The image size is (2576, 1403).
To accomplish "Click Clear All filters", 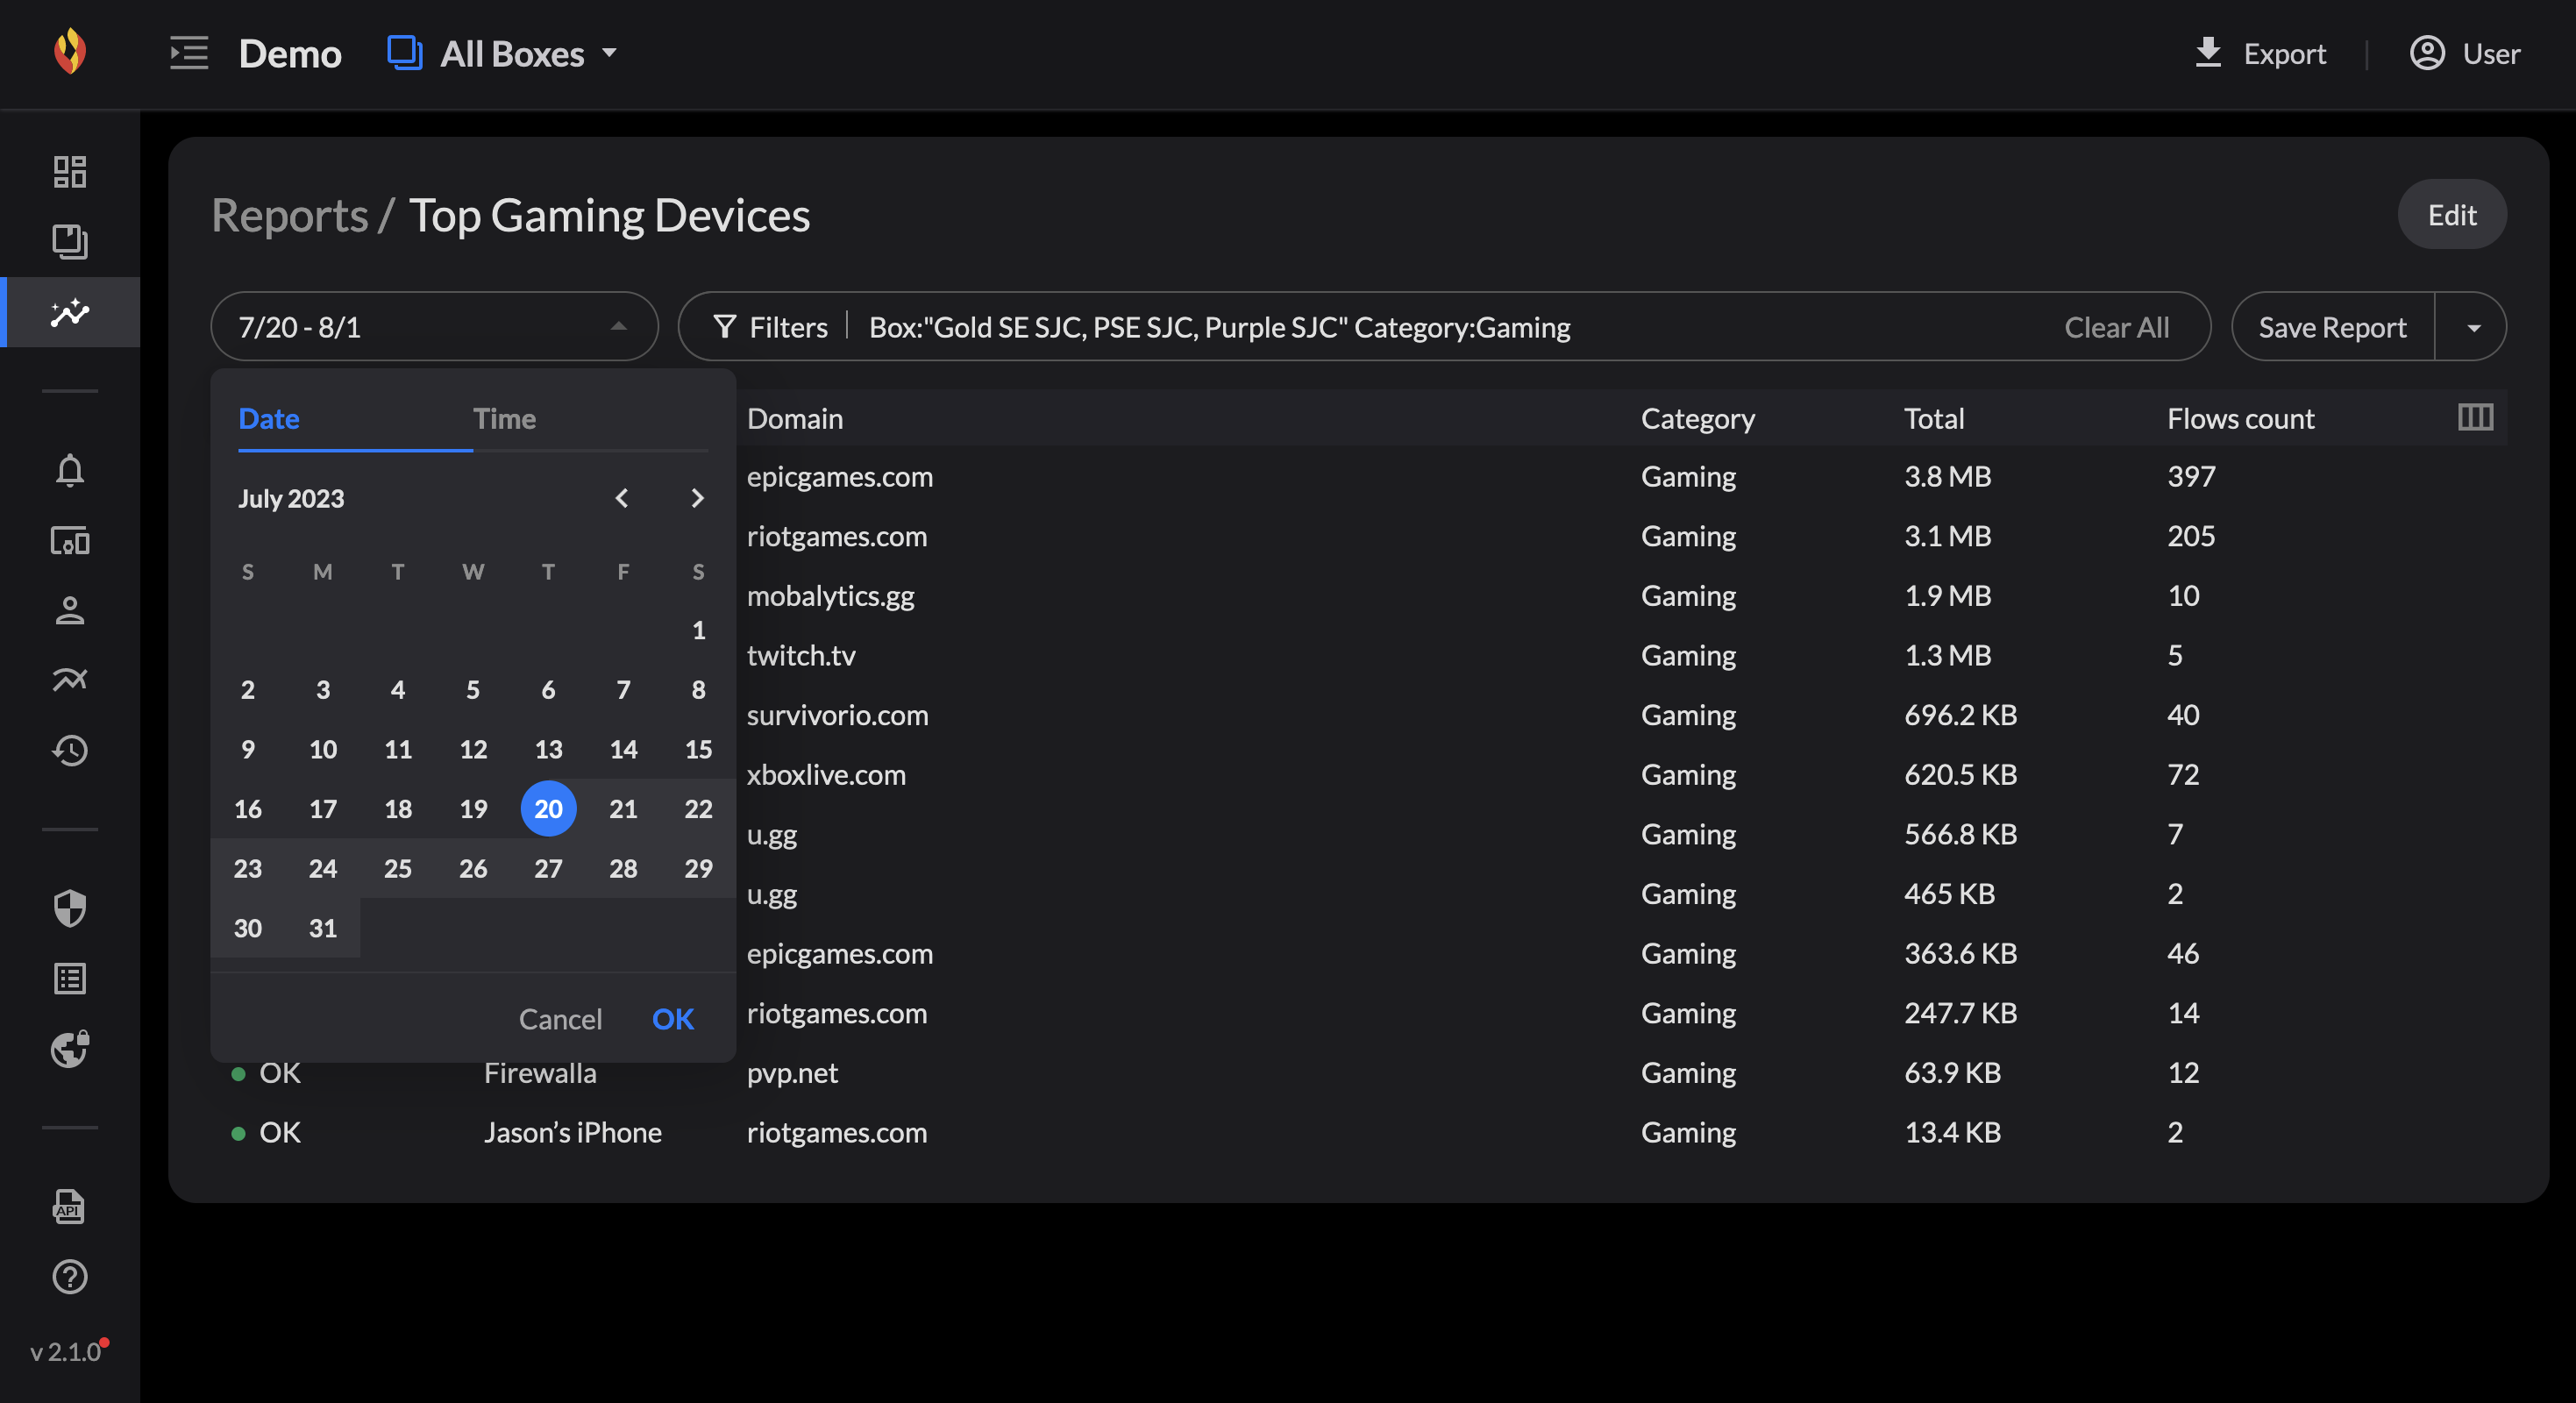I will click(x=2116, y=327).
